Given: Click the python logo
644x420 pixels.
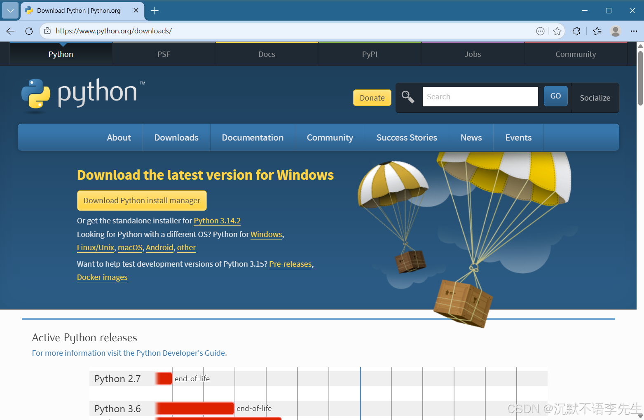Looking at the screenshot, I should [83, 96].
